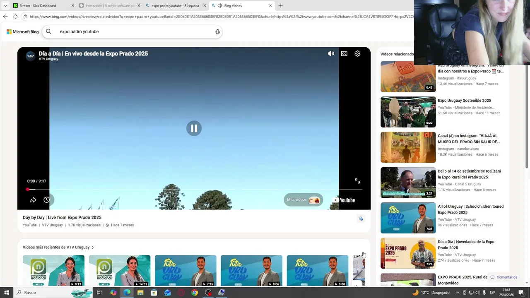Pause the video with the center button
The width and height of the screenshot is (530, 298).
(194, 128)
